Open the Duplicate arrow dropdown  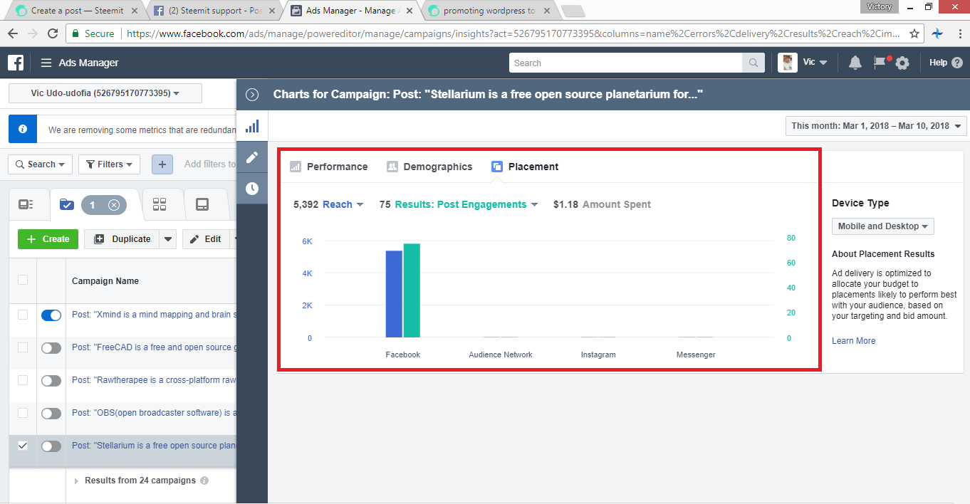[x=167, y=239]
